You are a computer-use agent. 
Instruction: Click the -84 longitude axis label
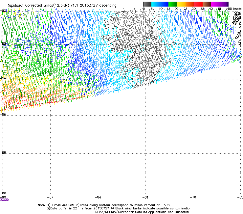[98, 197]
